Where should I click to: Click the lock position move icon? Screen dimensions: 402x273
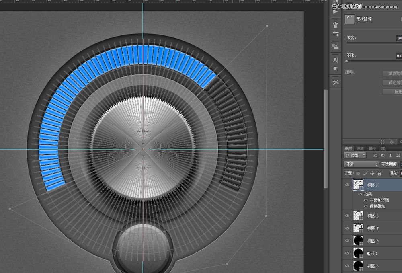372,173
